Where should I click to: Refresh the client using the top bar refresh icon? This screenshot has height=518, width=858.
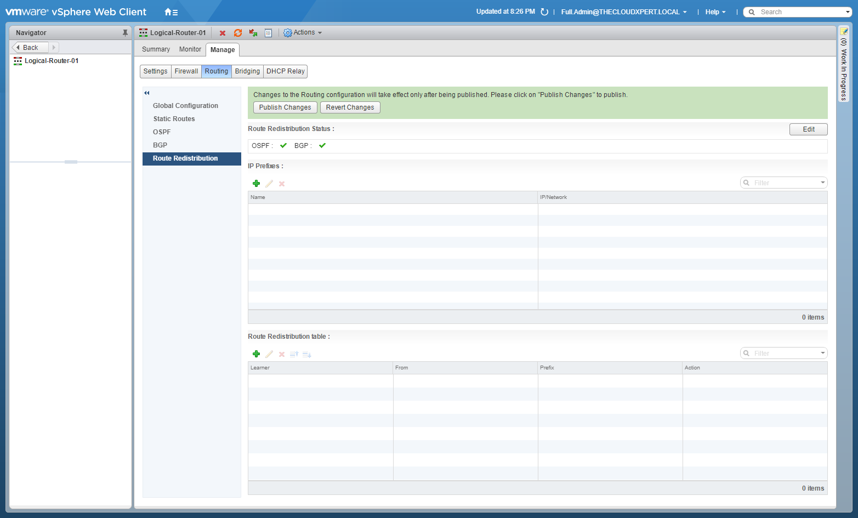[x=544, y=12]
